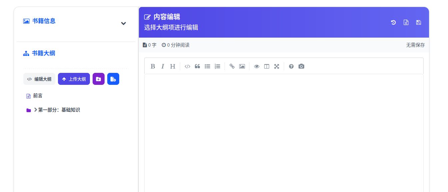Open markdown help question-mark icon

(x=291, y=66)
